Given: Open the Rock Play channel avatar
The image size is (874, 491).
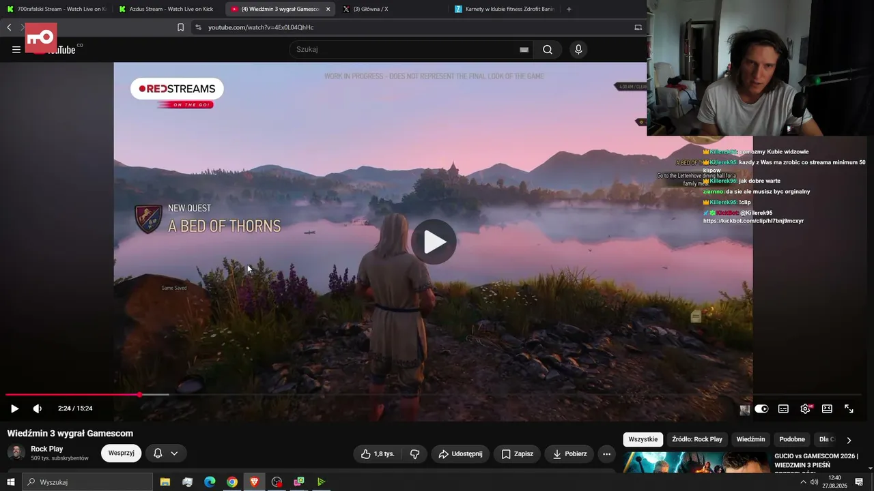Looking at the screenshot, I should tap(16, 453).
